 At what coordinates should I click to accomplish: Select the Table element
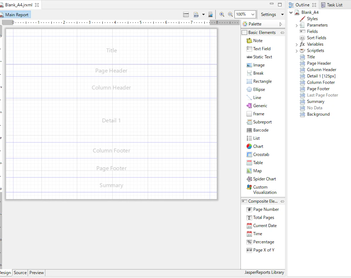click(255, 163)
